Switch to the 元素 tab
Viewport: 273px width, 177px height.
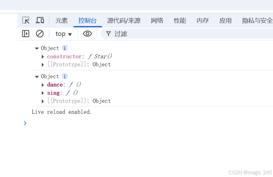click(x=61, y=21)
